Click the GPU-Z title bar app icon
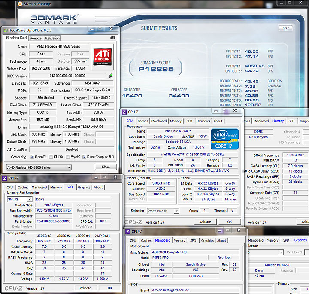This screenshot has width=309, height=294. coord(6,30)
